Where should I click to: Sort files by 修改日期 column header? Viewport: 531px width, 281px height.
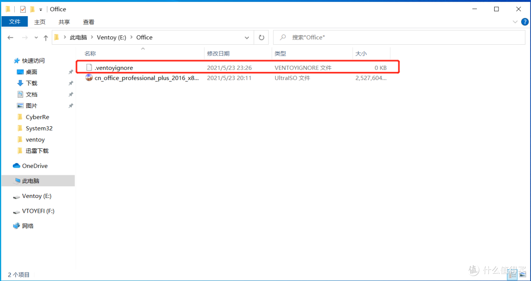(218, 54)
